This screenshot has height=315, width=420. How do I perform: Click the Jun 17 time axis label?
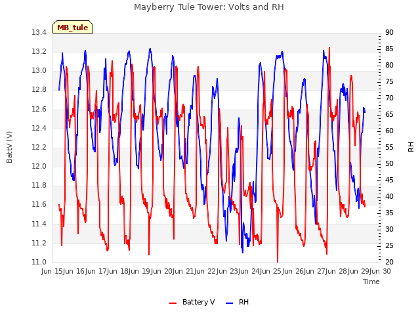click(x=96, y=272)
